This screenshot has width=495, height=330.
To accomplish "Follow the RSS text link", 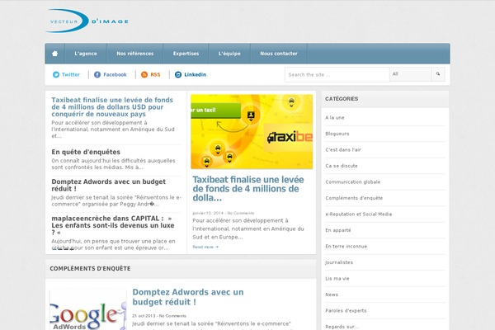I will [155, 74].
